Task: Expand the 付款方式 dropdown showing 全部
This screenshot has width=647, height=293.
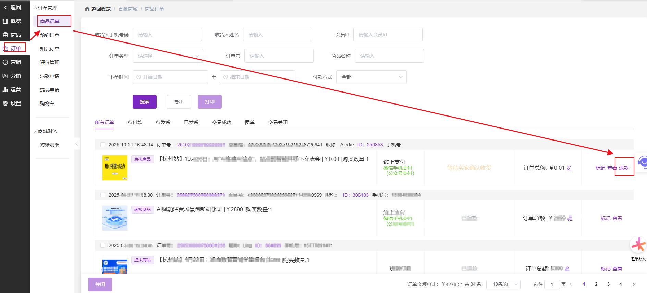Action: click(371, 77)
